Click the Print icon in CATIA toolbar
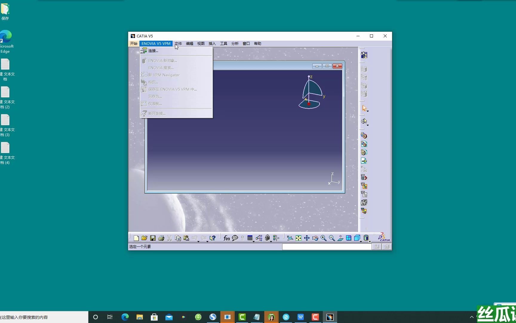Screen dimensions: 516x323 pyautogui.click(x=161, y=238)
